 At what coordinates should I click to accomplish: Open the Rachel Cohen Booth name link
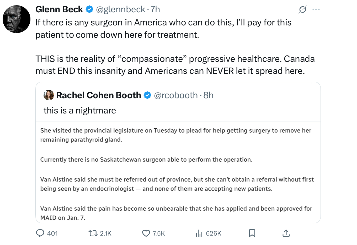99,95
